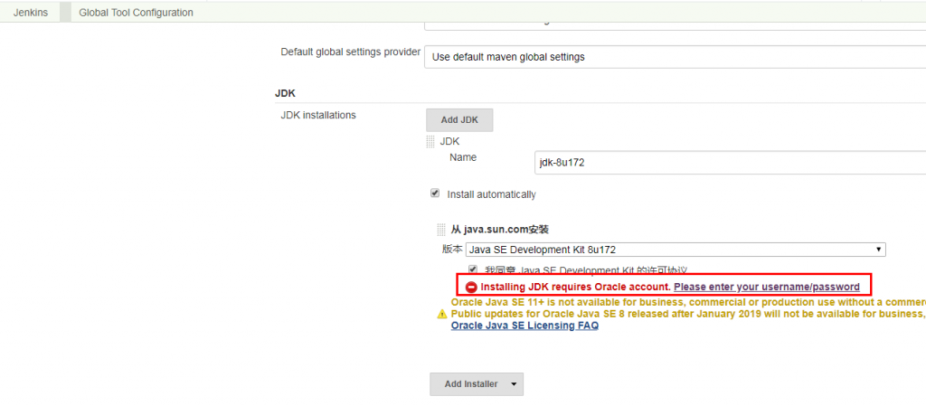The width and height of the screenshot is (926, 406).
Task: Edit the JDK Name field jdk-8u172
Action: click(x=730, y=162)
